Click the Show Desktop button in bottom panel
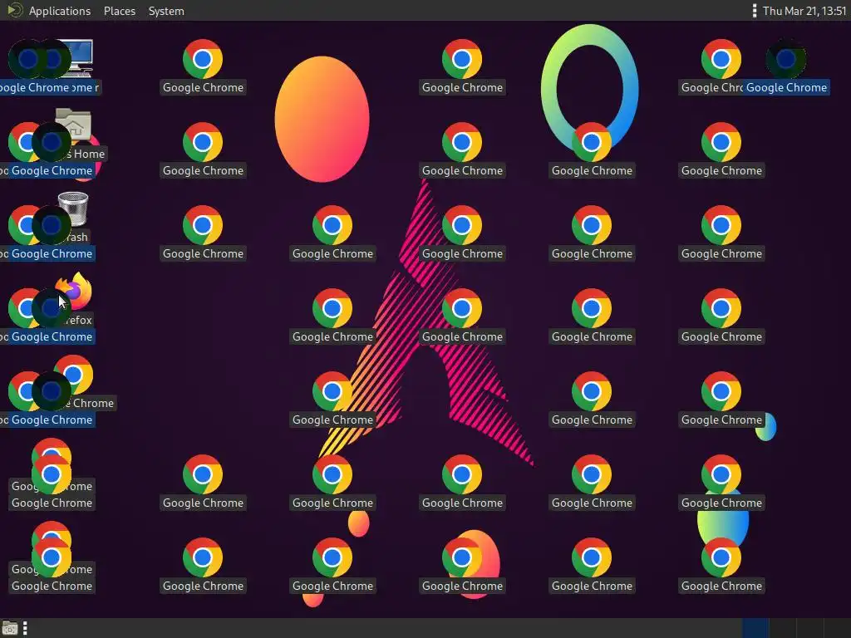 [x=10, y=628]
